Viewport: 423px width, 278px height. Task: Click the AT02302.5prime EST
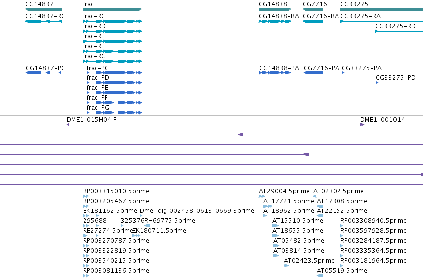(315, 196)
